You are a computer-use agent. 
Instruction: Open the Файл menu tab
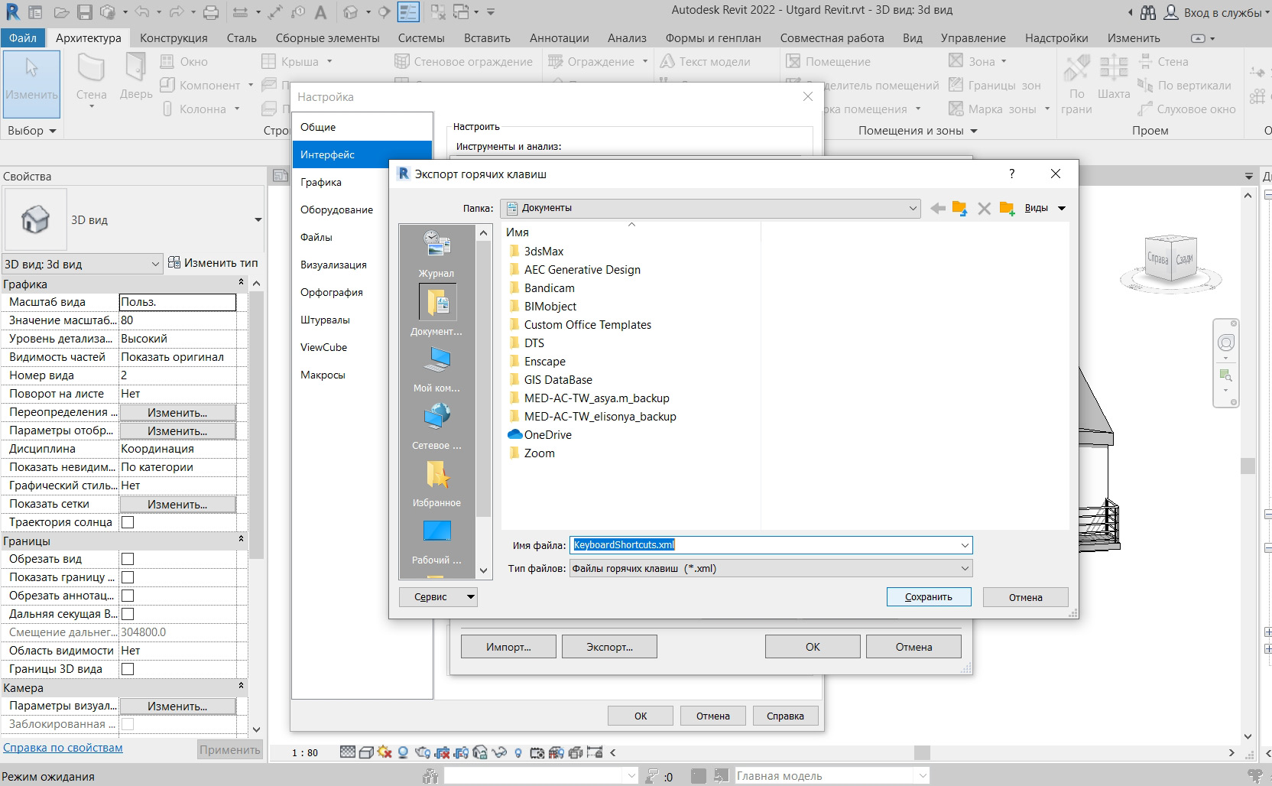click(23, 37)
